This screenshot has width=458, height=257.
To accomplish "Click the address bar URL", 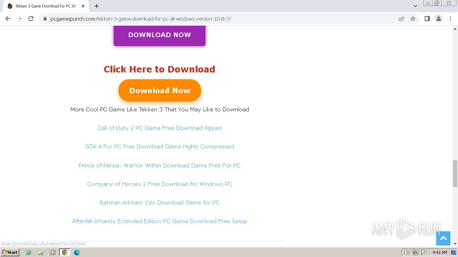I will pos(141,19).
